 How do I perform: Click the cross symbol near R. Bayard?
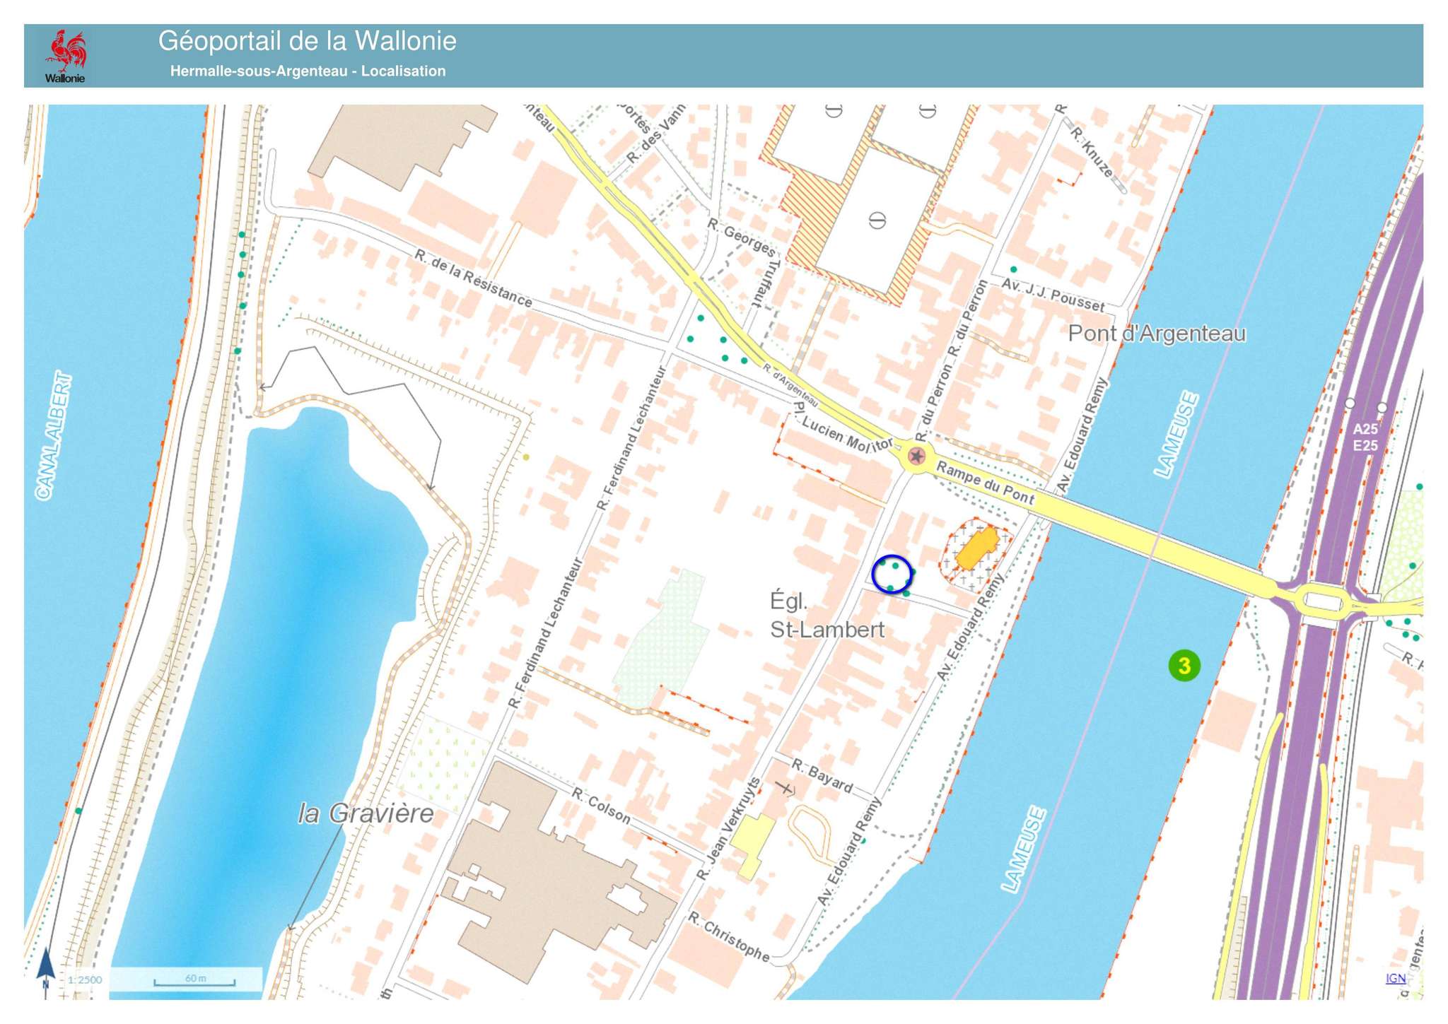coord(785,788)
